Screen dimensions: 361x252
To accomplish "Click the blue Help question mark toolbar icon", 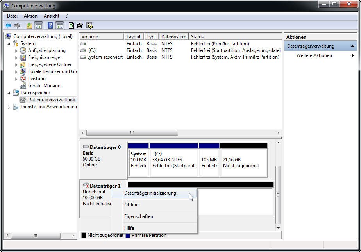I will point(50,25).
